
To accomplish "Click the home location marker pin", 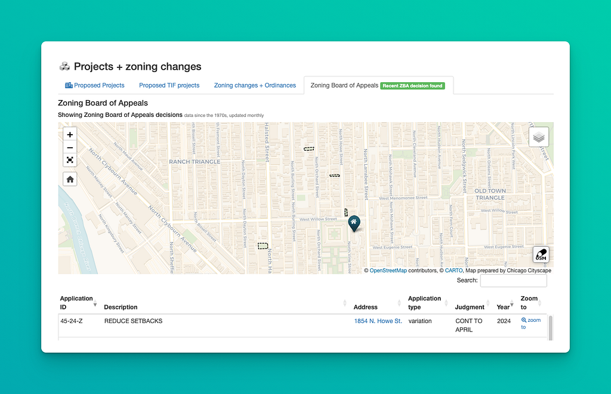I will coord(354,223).
